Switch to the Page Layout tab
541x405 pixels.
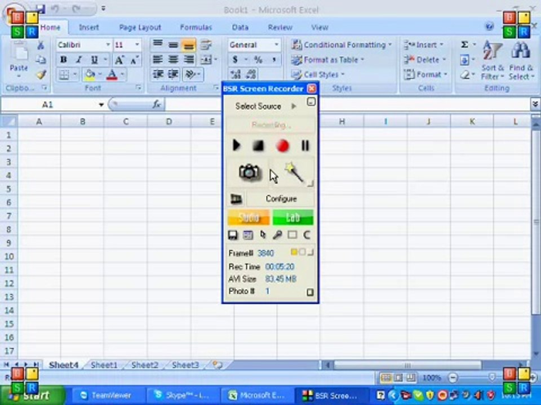[140, 28]
